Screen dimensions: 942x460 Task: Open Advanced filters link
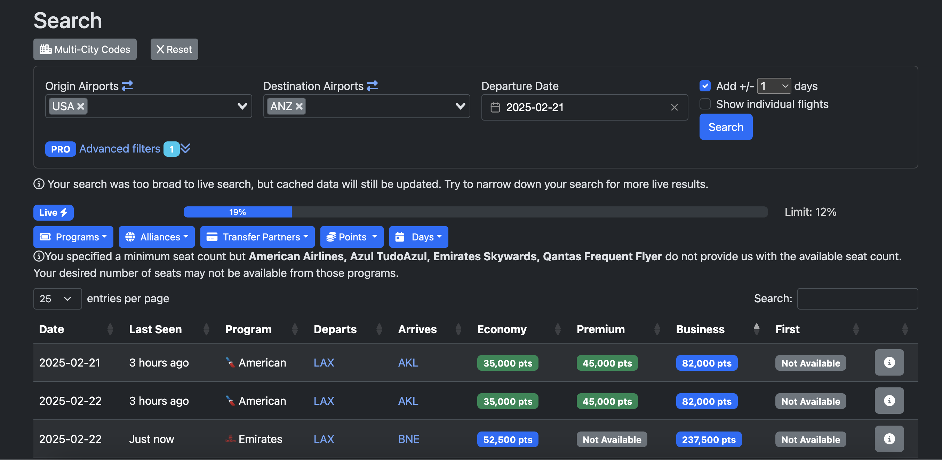click(x=120, y=149)
